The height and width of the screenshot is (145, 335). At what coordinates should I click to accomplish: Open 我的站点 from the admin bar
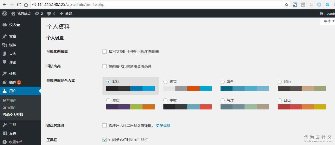coord(21,13)
